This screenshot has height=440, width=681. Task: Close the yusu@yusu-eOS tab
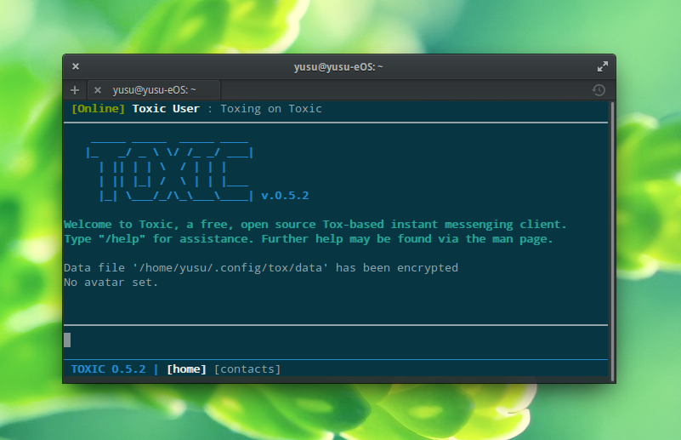98,90
